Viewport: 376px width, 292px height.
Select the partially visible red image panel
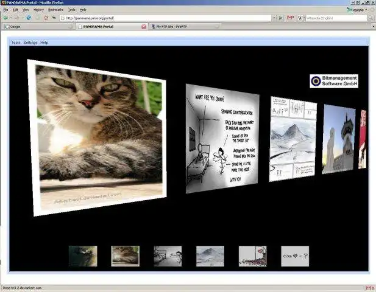(x=363, y=139)
